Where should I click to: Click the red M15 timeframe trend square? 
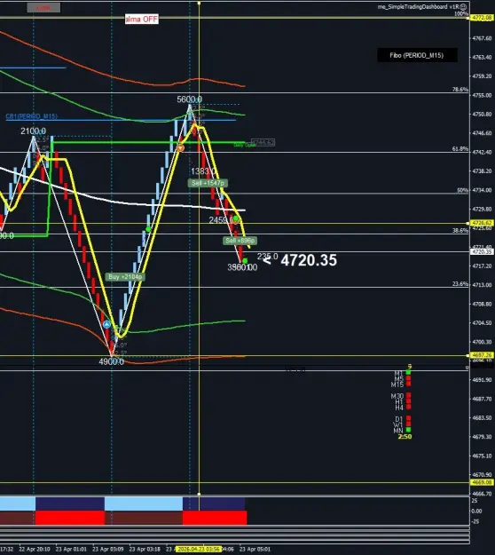[409, 384]
